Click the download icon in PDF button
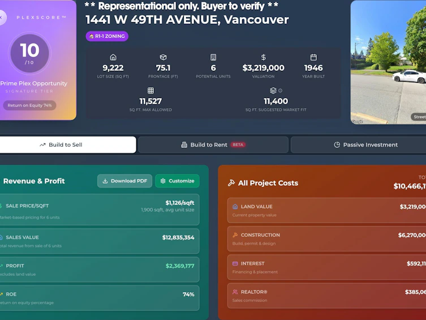 coord(105,181)
